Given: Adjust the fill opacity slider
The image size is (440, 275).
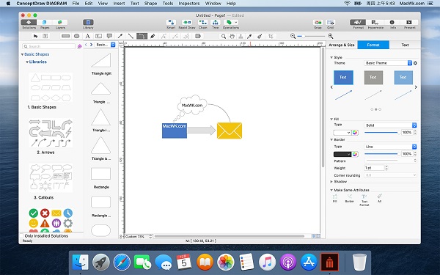Looking at the screenshot, I should tap(381, 133).
